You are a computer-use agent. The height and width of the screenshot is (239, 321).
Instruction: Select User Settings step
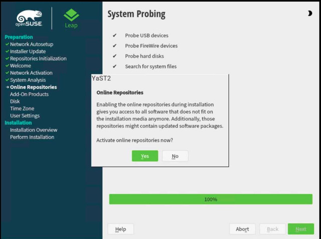pos(25,115)
